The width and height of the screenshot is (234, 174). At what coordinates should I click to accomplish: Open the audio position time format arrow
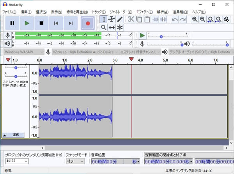point(138,162)
